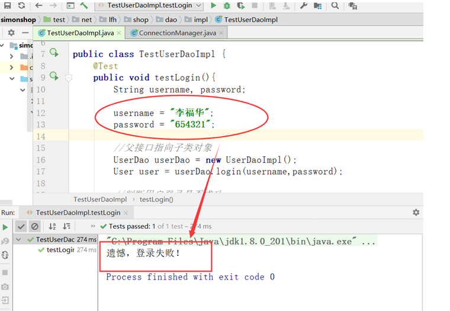Rerun tests with Run panel play icon
Image resolution: width=450 pixels, height=311 pixels.
[5, 227]
